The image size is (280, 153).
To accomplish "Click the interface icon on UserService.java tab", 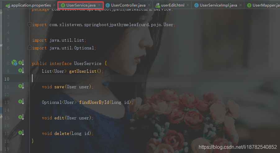I will tap(63, 5).
